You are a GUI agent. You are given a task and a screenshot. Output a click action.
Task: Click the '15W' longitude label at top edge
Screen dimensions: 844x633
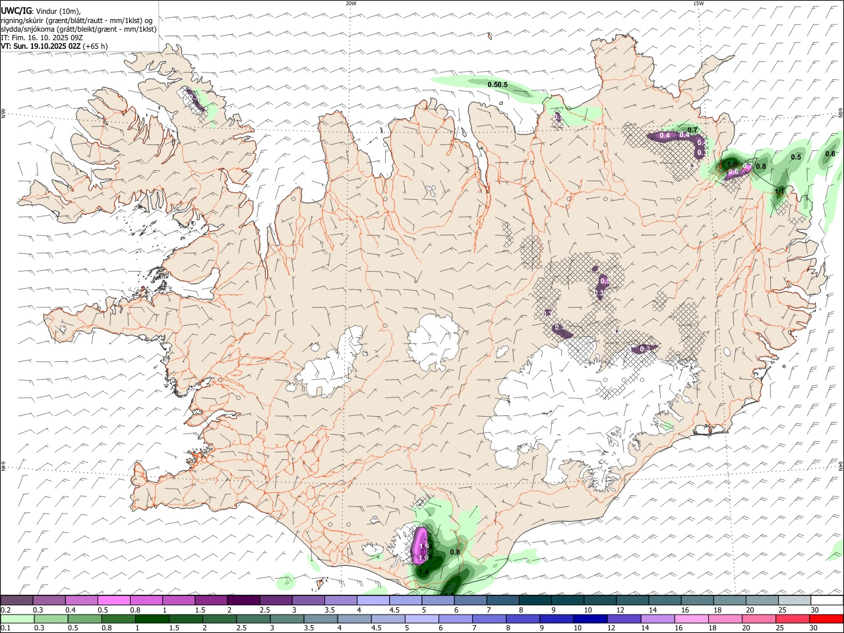[698, 3]
